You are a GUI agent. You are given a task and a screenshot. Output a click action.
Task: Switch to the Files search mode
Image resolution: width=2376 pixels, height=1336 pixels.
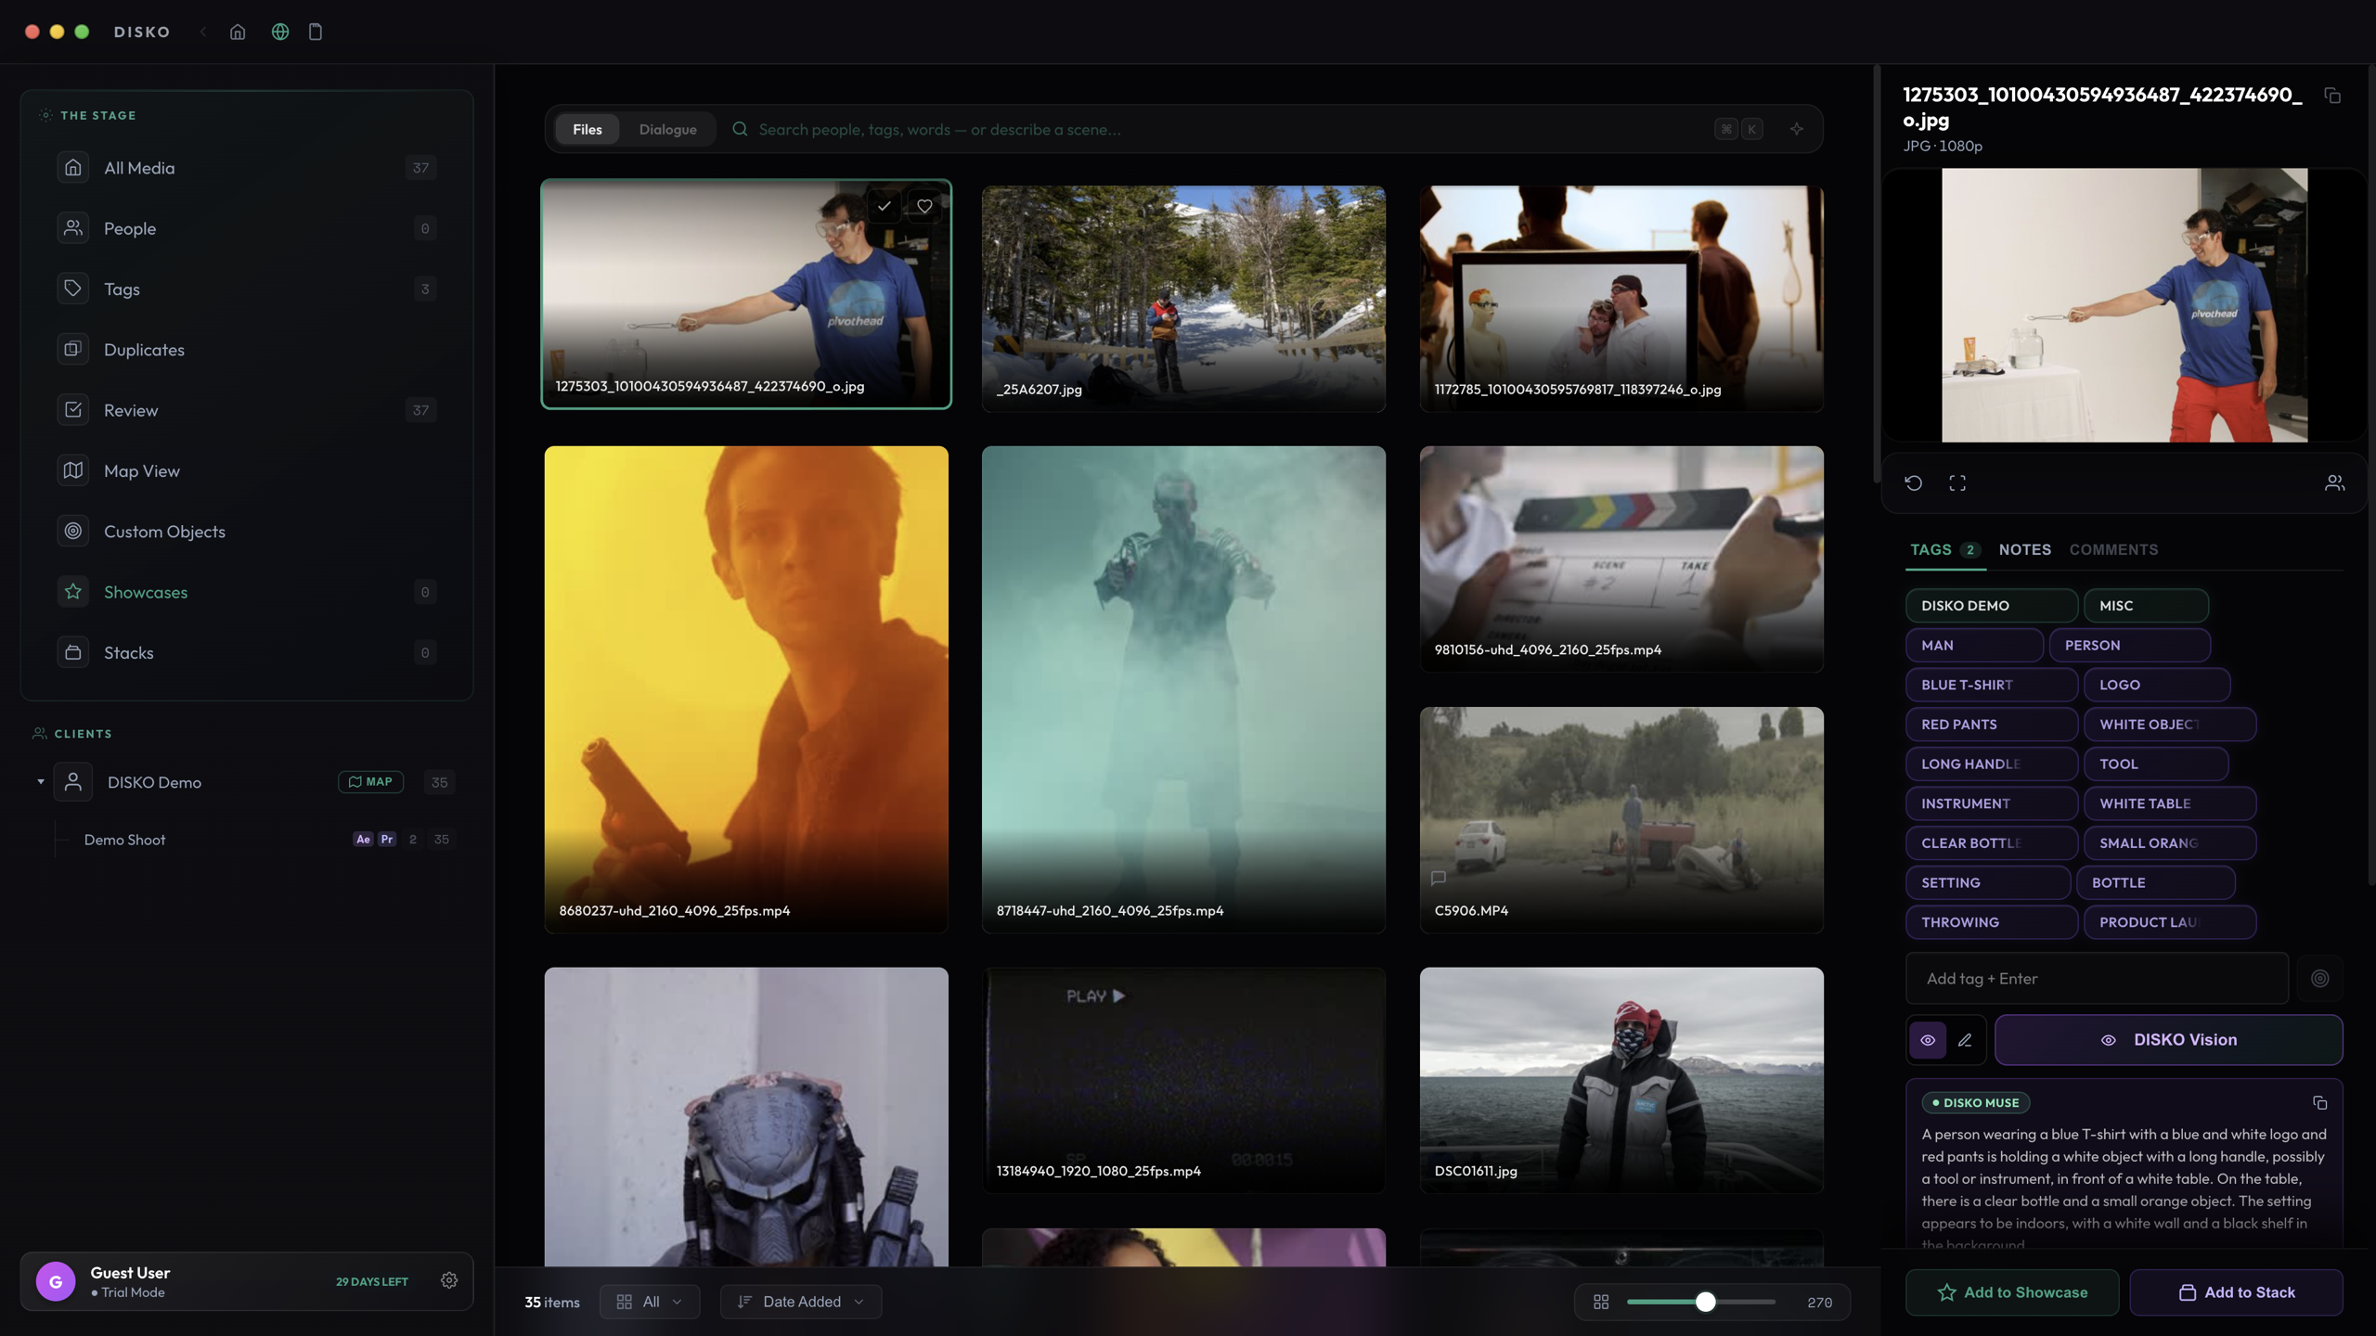tap(588, 129)
